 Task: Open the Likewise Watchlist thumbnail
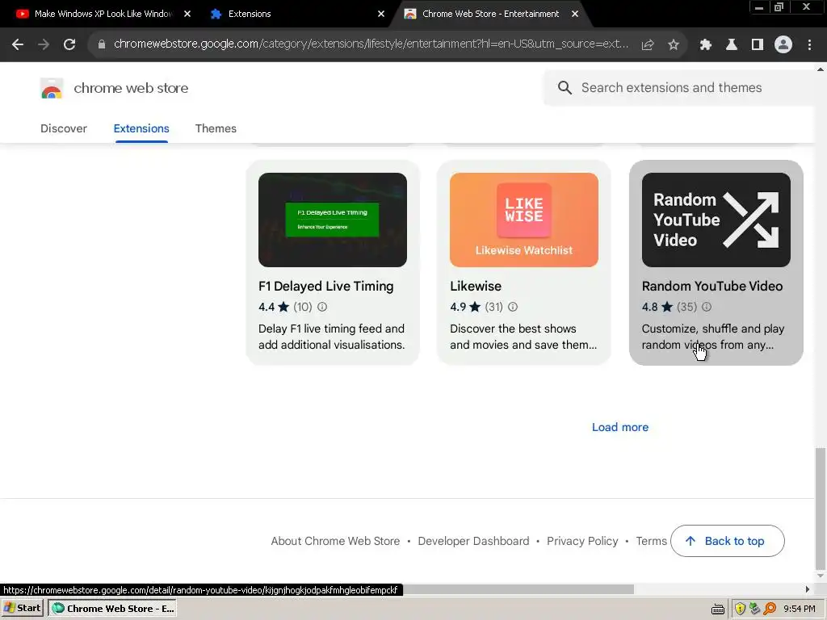[523, 220]
